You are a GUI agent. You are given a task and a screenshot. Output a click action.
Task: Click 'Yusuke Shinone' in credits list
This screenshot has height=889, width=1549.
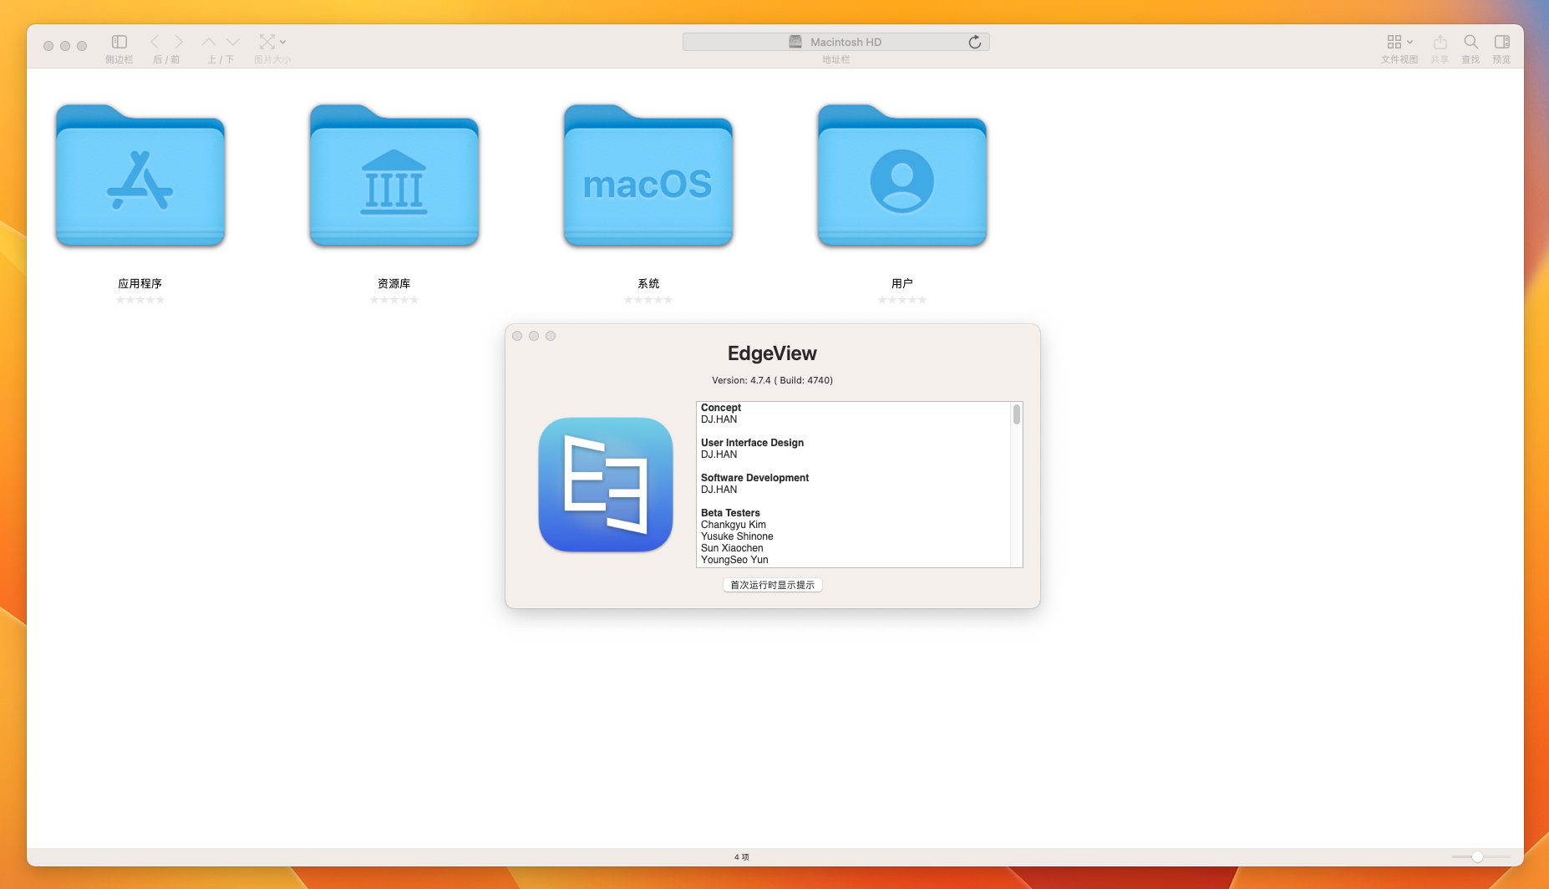(737, 536)
